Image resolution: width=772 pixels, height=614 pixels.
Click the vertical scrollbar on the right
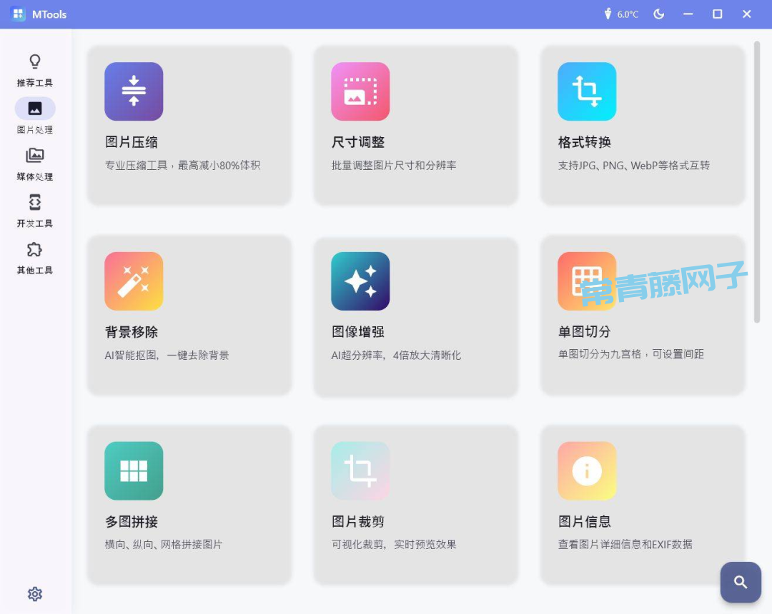coord(757,182)
